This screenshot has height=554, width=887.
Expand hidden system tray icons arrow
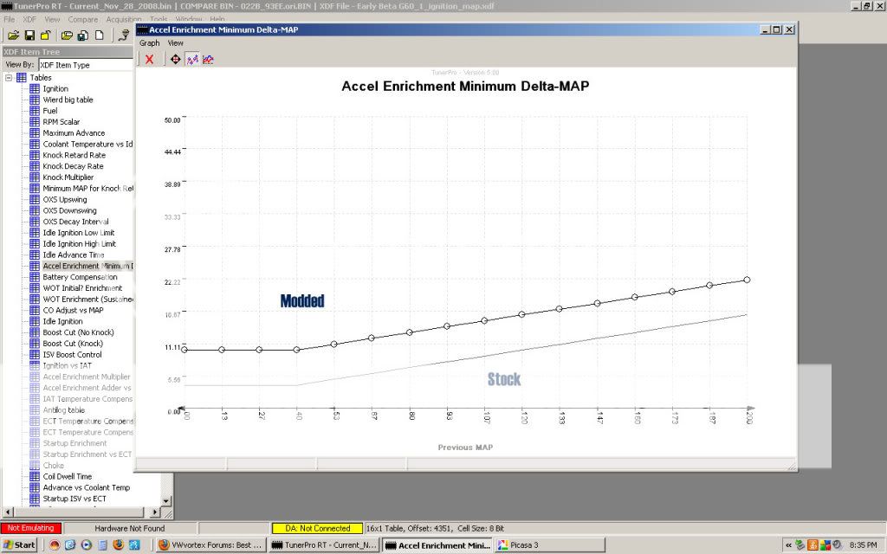point(788,544)
